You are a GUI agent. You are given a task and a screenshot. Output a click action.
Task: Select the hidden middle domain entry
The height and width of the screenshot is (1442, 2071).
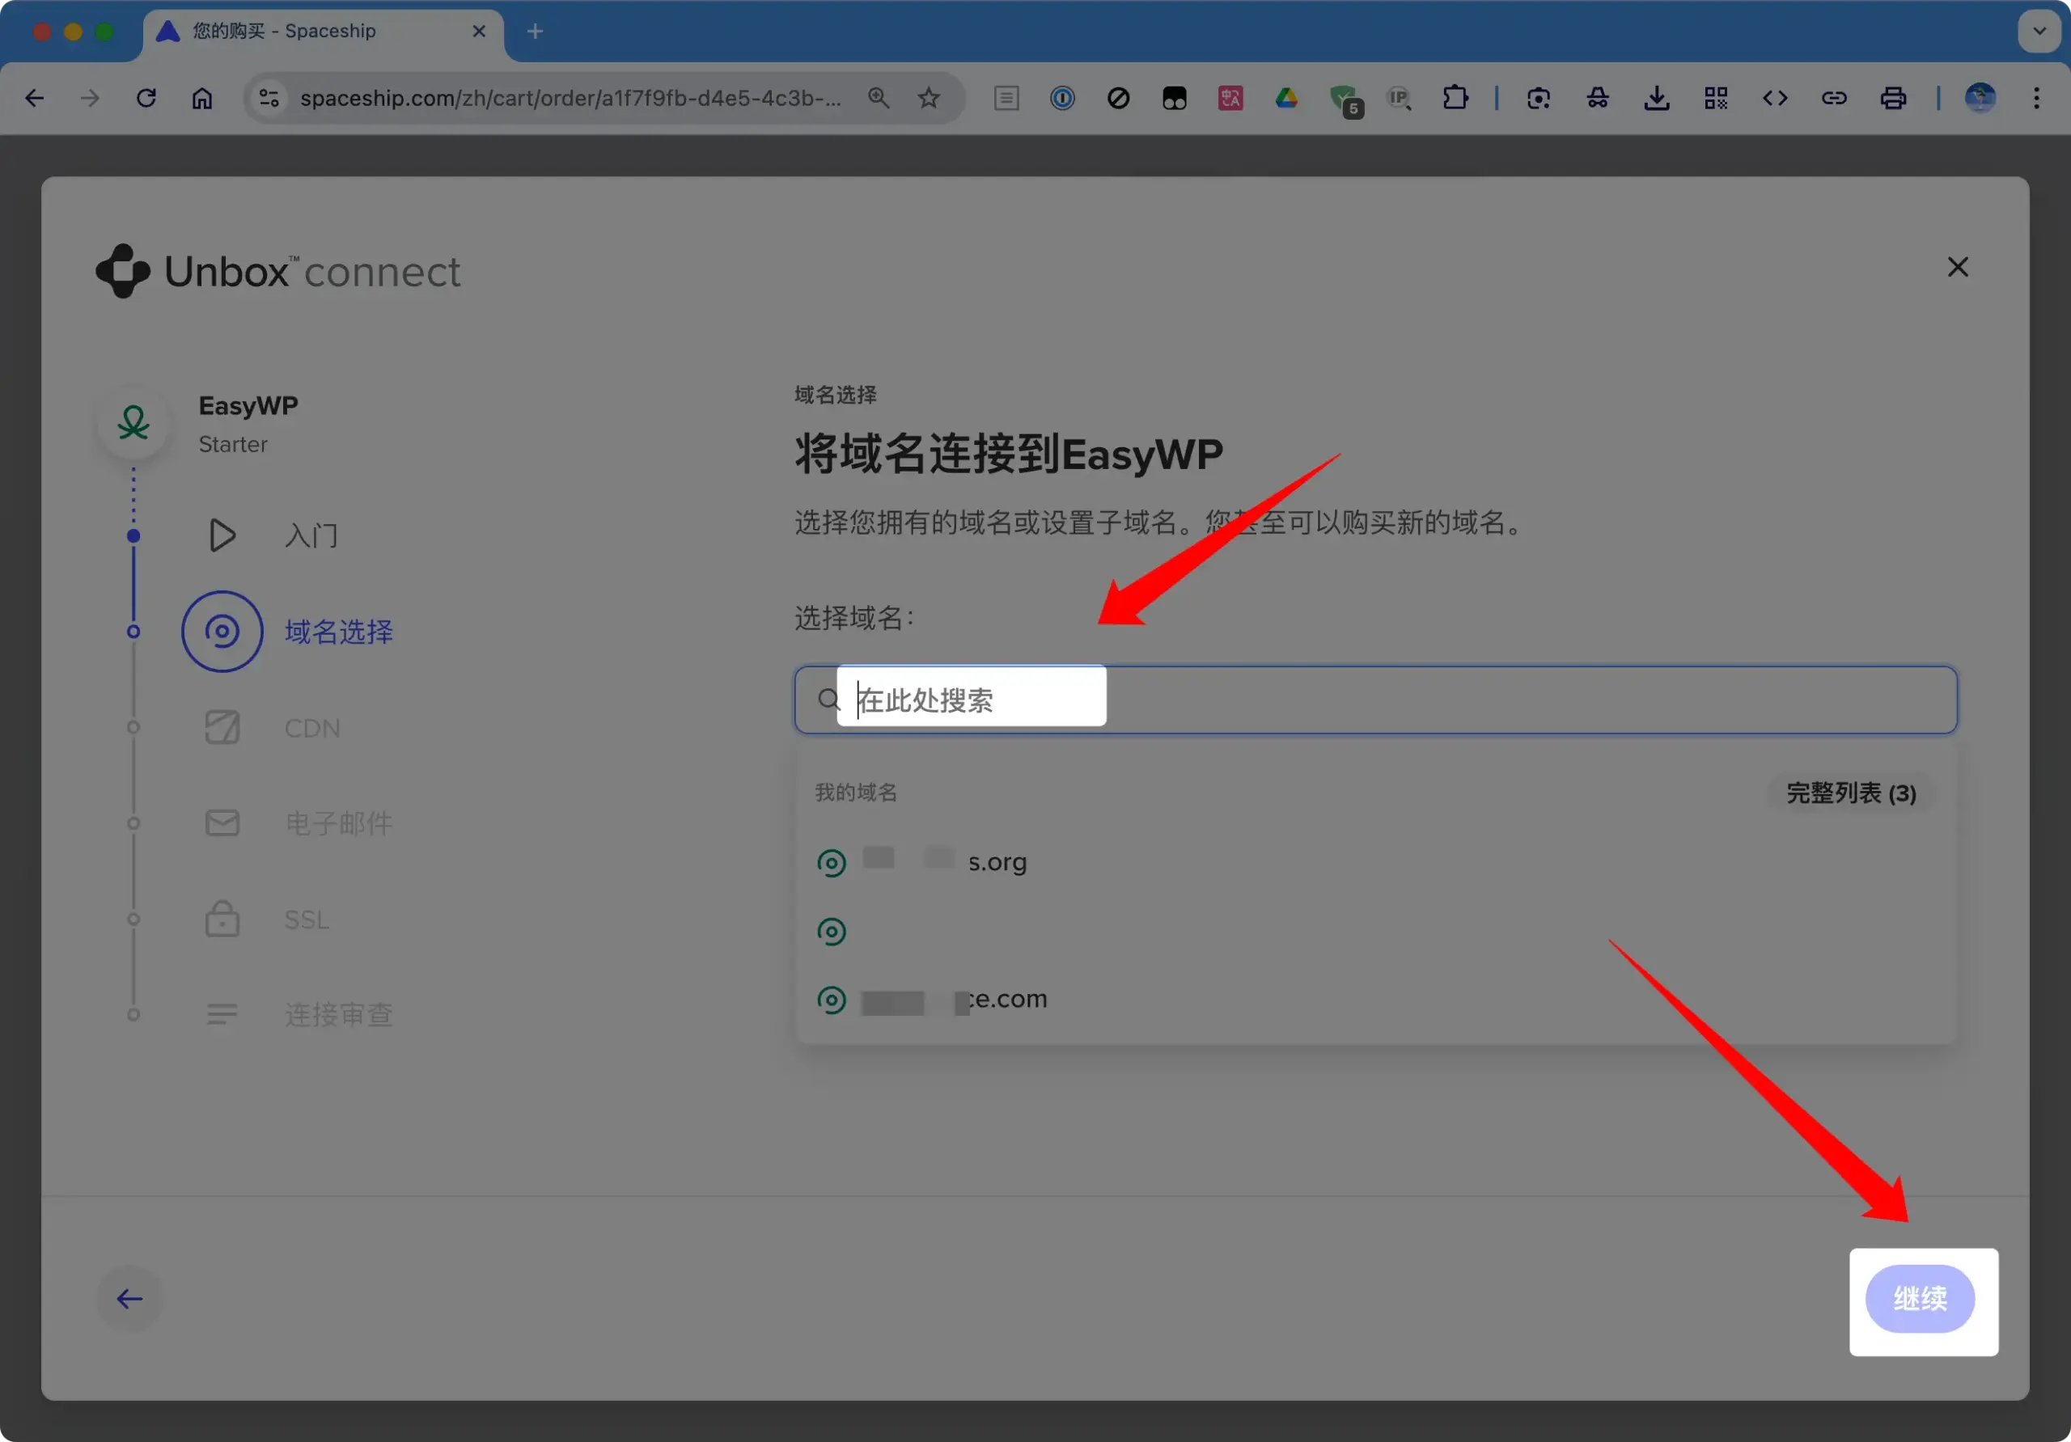[1375, 931]
